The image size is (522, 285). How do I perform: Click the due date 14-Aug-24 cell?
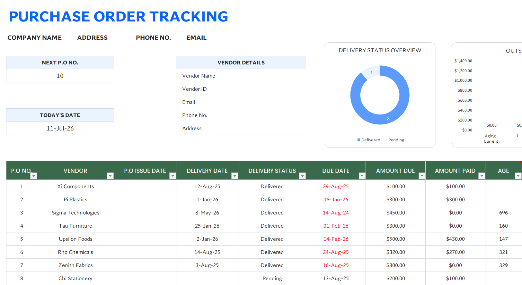pos(336,213)
